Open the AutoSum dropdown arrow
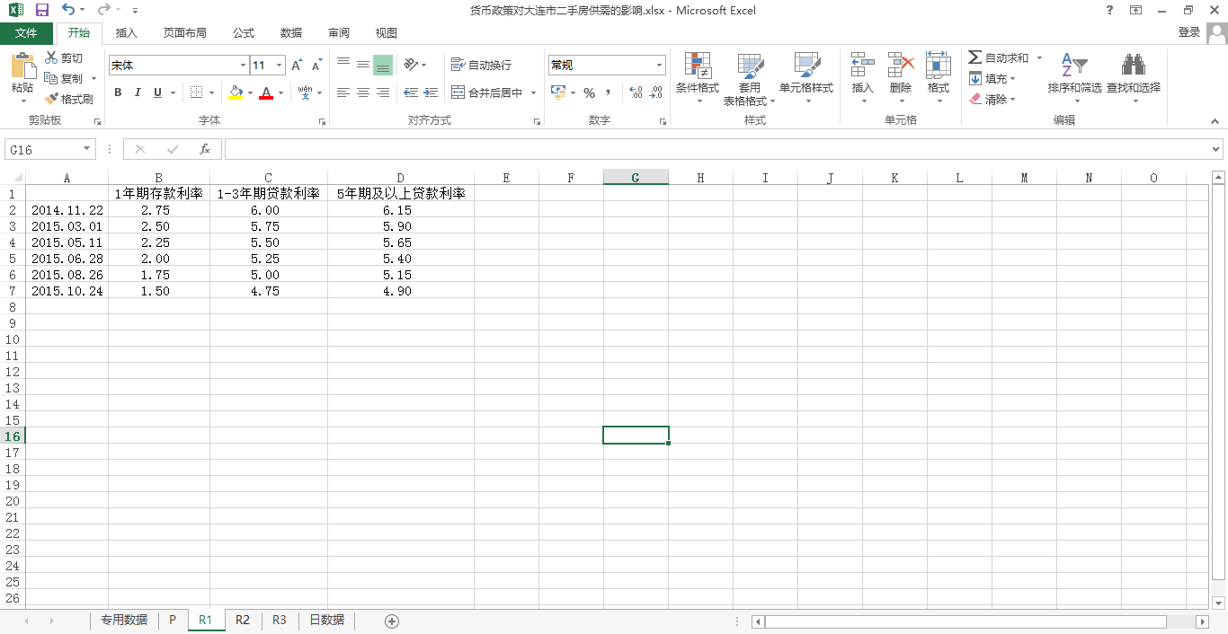Image resolution: width=1228 pixels, height=634 pixels. 1039,57
